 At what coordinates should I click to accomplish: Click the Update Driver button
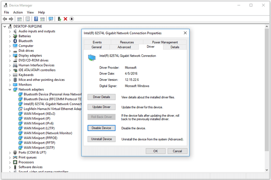point(102,107)
